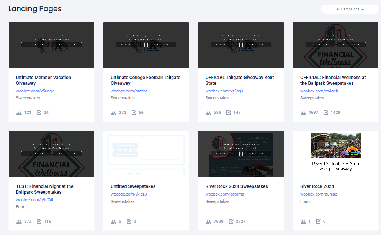Click entries icon on TEST: Financial Night card
The width and height of the screenshot is (381, 235).
pyautogui.click(x=39, y=221)
